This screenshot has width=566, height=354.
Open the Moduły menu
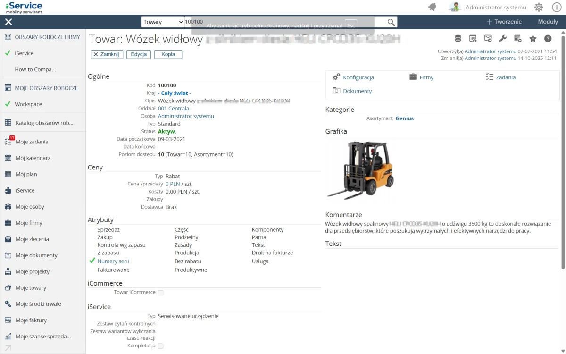click(x=548, y=22)
